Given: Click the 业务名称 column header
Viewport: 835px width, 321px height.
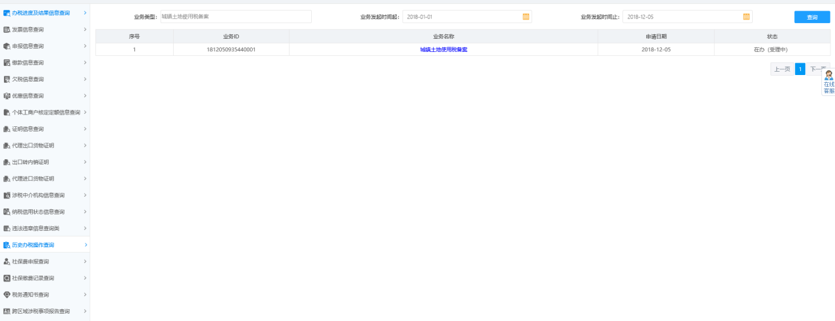Looking at the screenshot, I should coord(443,36).
